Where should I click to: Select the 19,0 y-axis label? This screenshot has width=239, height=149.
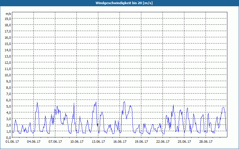[x=8, y=19]
